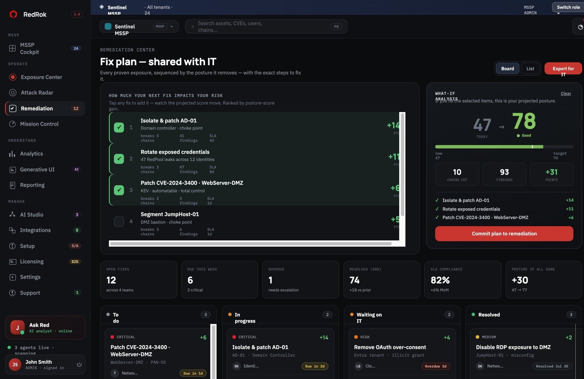This screenshot has width=584, height=379.
Task: Open Attack Radar icon
Action: tap(13, 93)
